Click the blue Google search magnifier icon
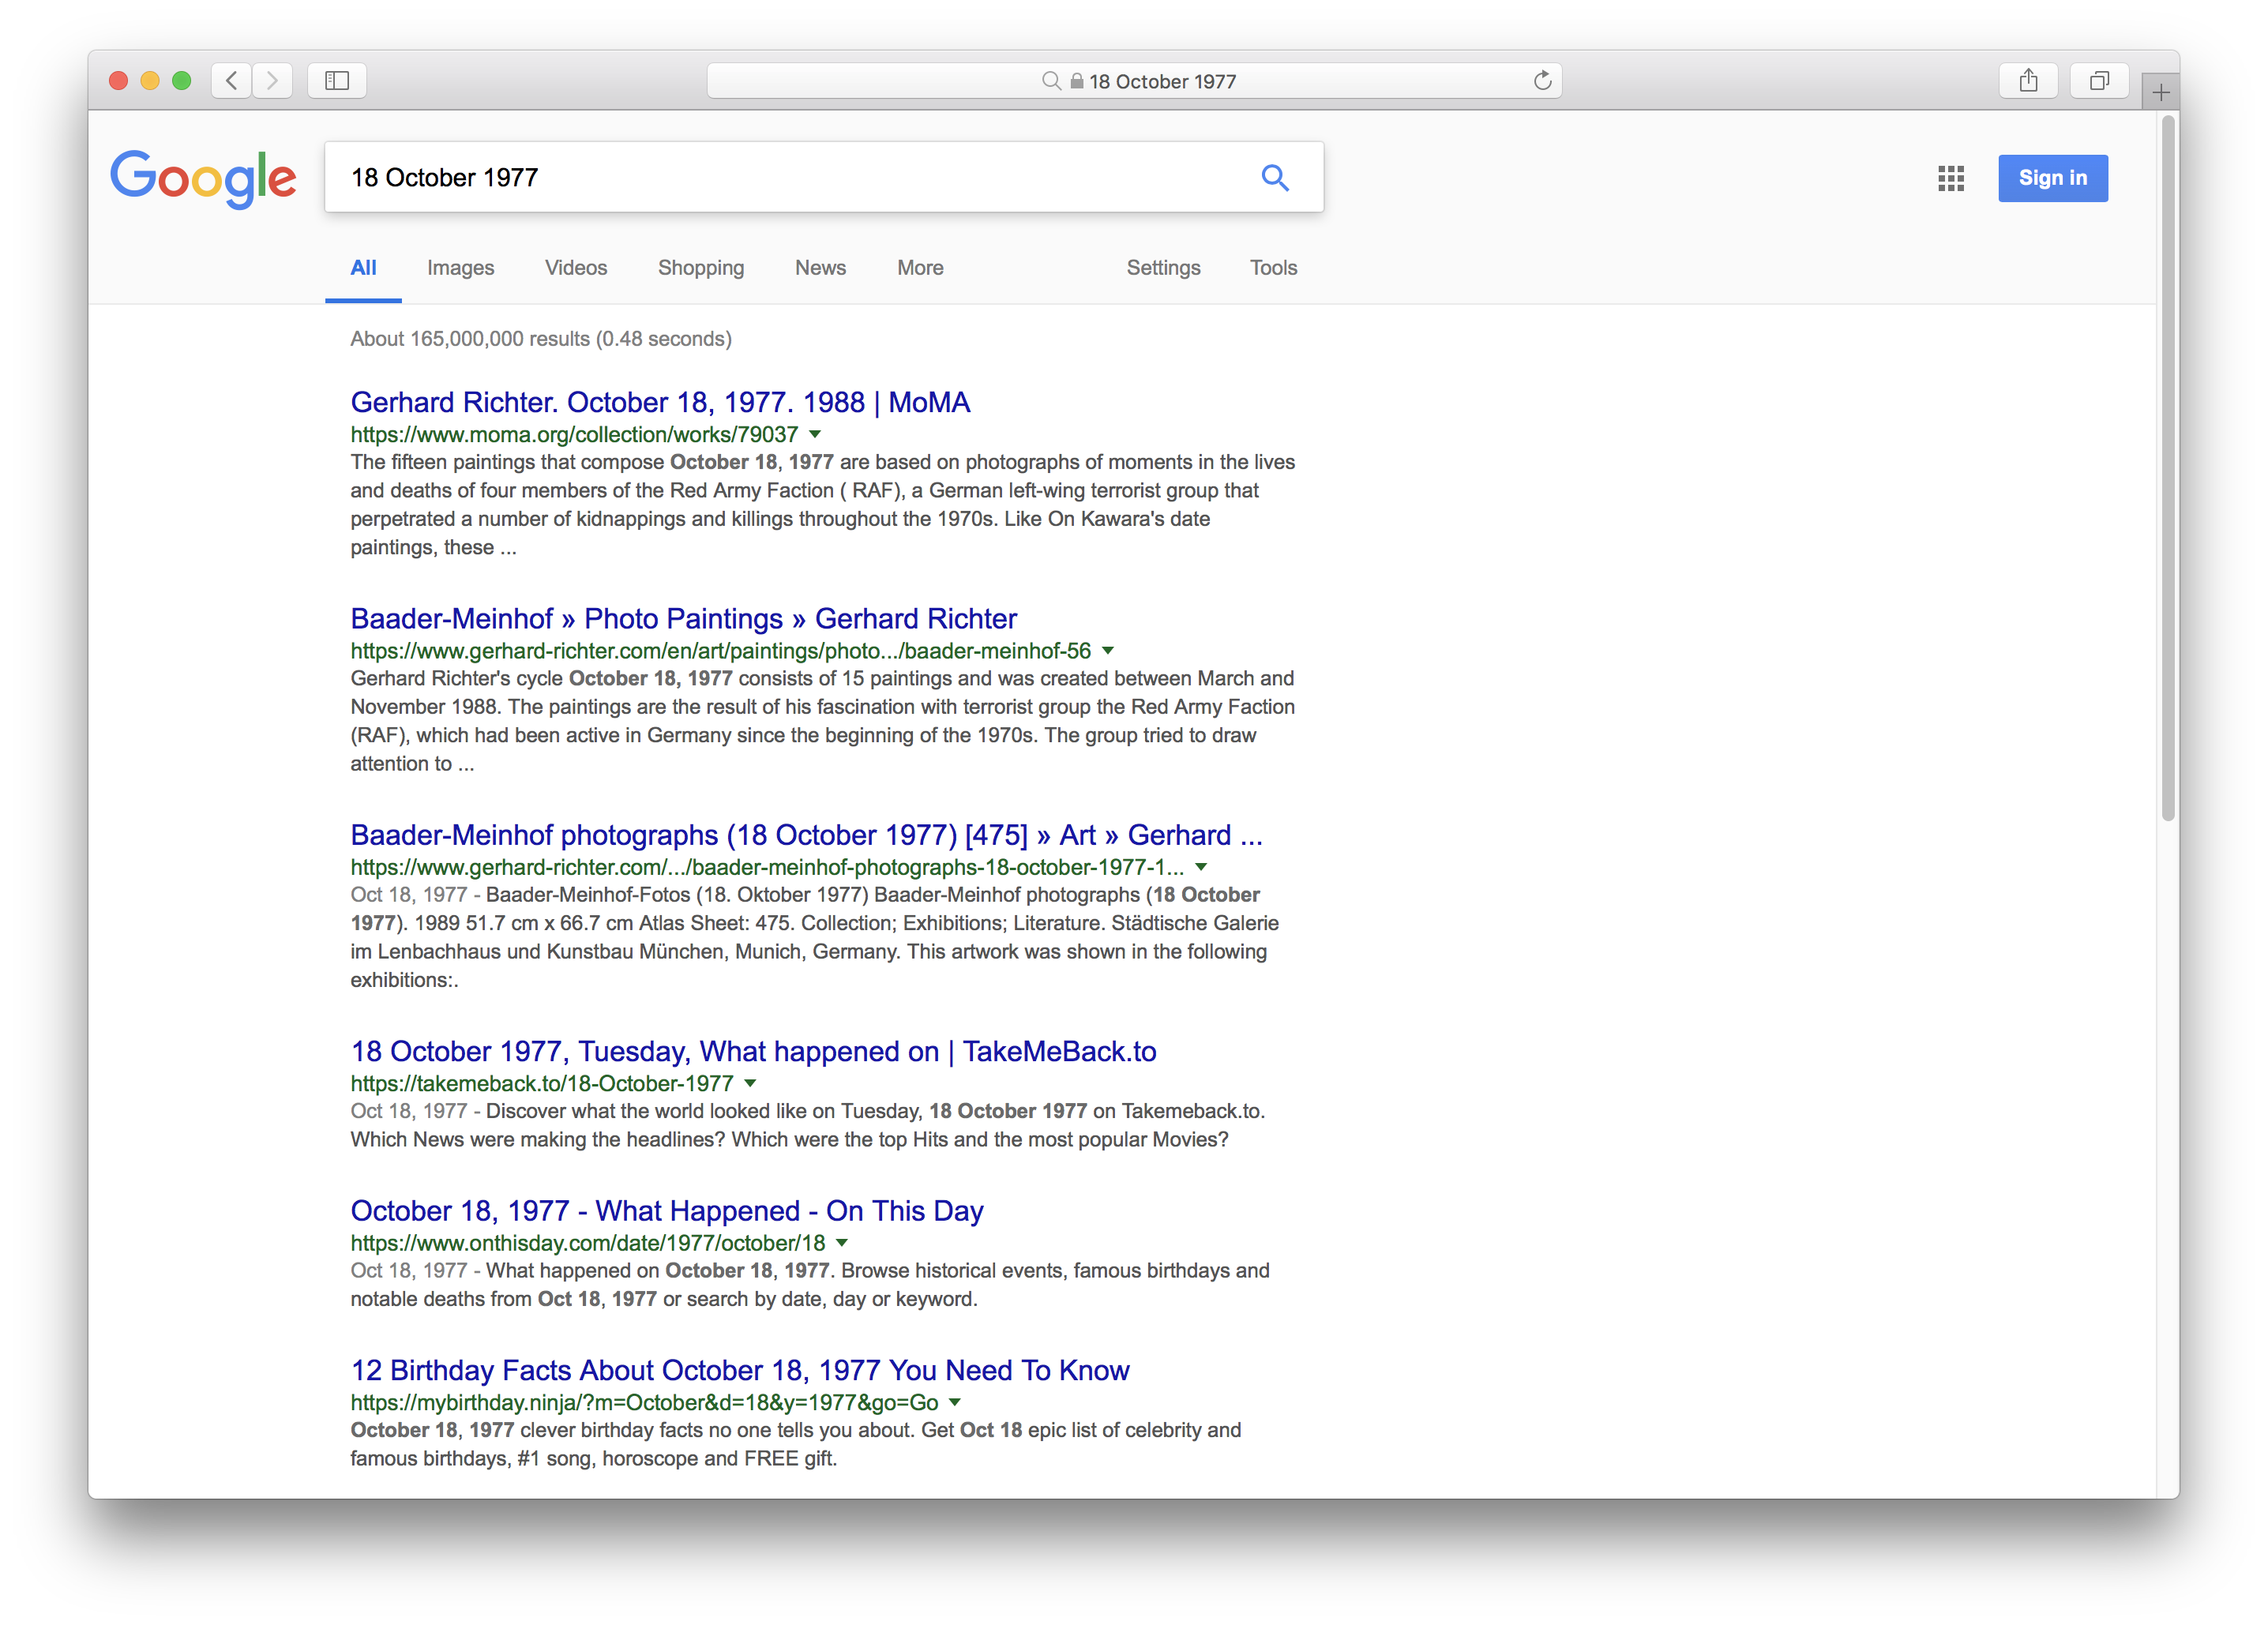Viewport: 2268px width, 1625px height. click(1274, 177)
